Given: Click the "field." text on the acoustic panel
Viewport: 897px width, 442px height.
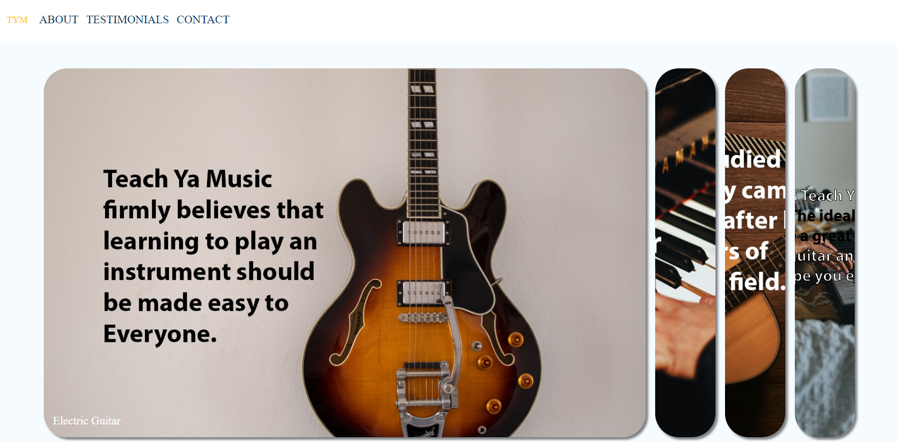Looking at the screenshot, I should [757, 282].
